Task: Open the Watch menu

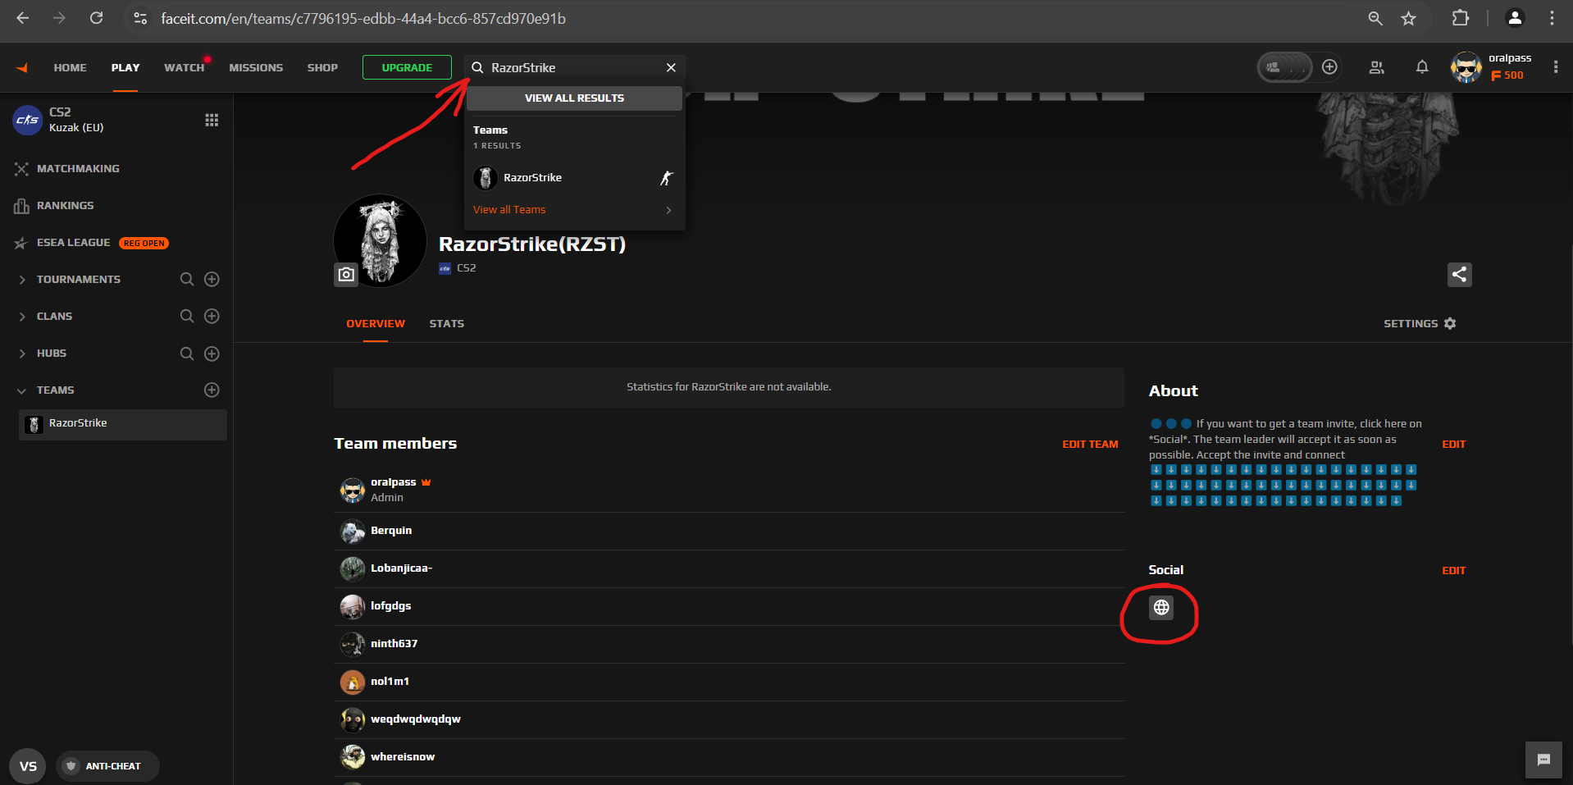Action: tap(184, 68)
